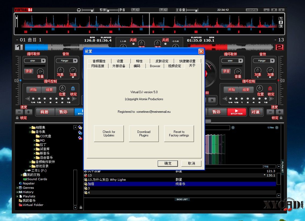
Task: Expand the Genres node
Action: 17,188
